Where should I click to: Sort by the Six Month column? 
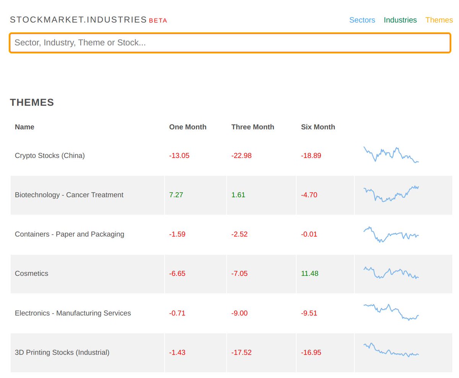(318, 127)
